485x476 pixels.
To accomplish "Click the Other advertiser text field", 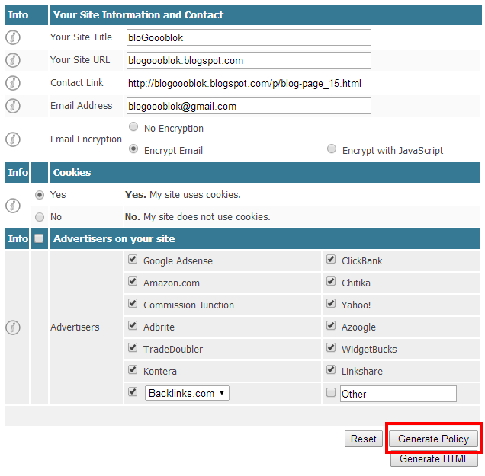I will tap(398, 394).
